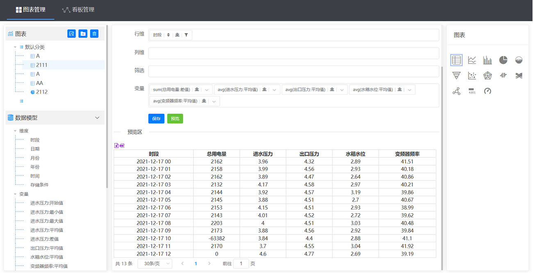Screen dimensions: 533x273
Task: Select the funnel chart type icon
Action: 456,75
